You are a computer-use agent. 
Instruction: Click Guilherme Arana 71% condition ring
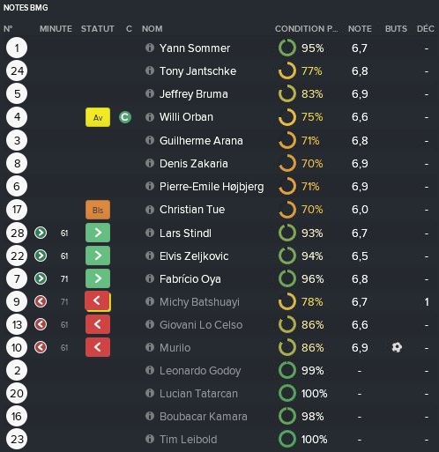point(287,140)
